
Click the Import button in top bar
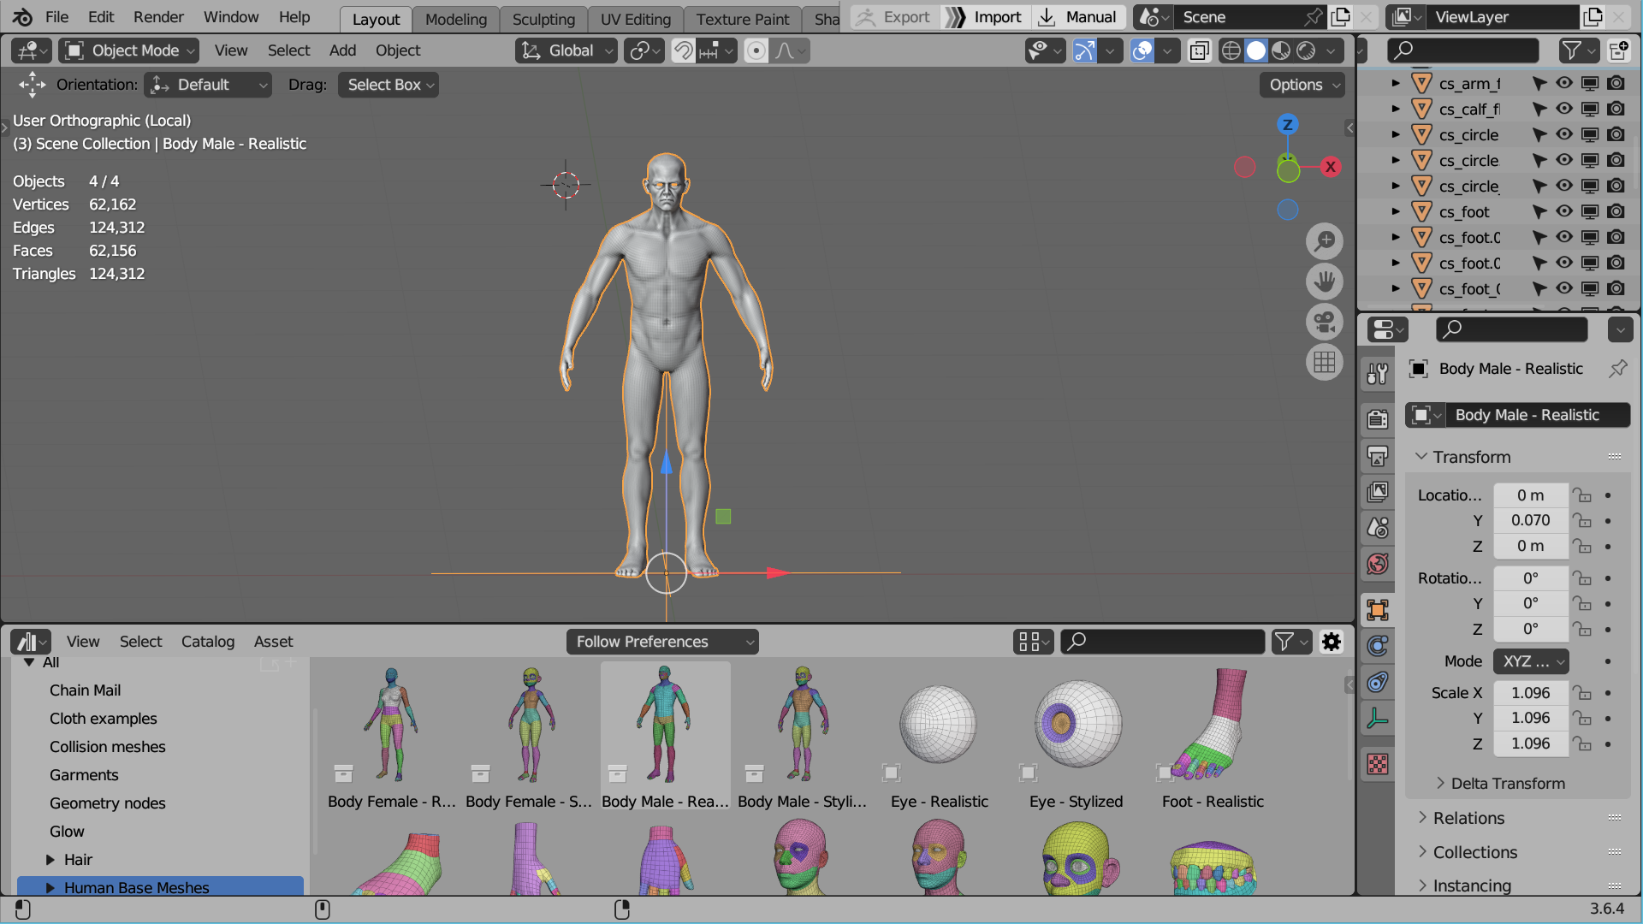(986, 17)
